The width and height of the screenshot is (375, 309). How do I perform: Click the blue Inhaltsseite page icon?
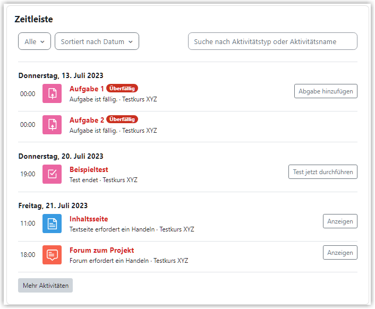coord(52,224)
